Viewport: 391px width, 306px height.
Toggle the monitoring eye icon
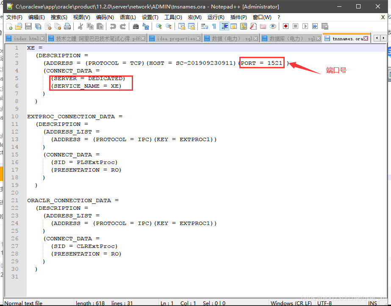(x=273, y=26)
